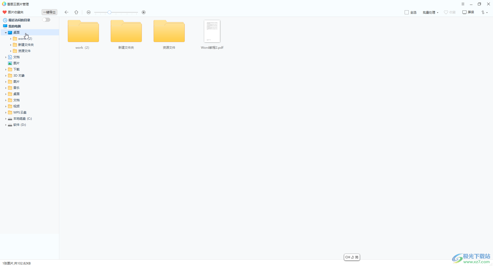Open the work (2) folder thumbnail
Viewport: 493px width, 266px height.
coord(83,31)
